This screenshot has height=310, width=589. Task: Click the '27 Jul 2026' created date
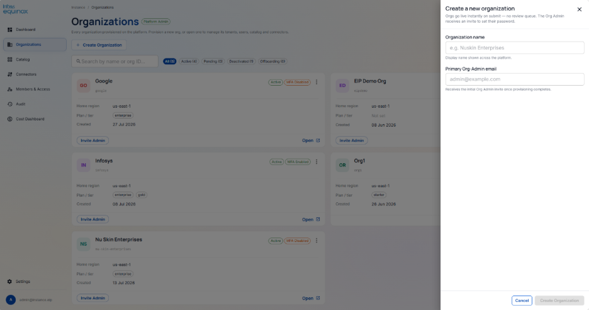coord(124,125)
